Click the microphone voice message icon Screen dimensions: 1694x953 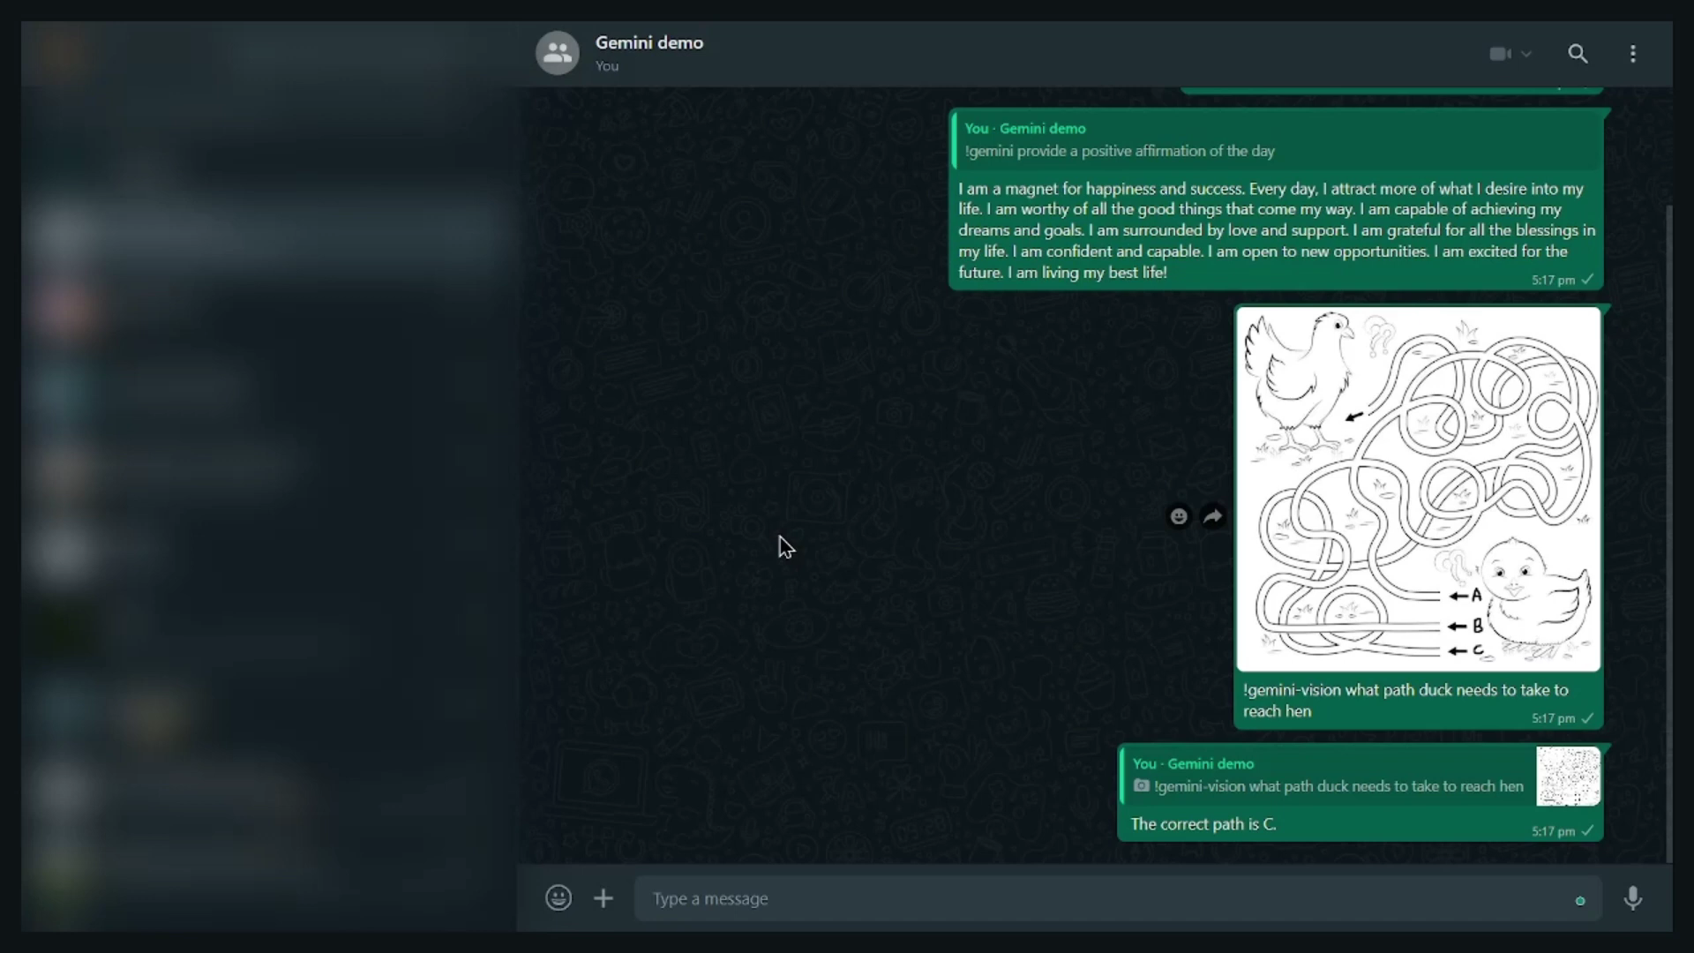coord(1633,898)
